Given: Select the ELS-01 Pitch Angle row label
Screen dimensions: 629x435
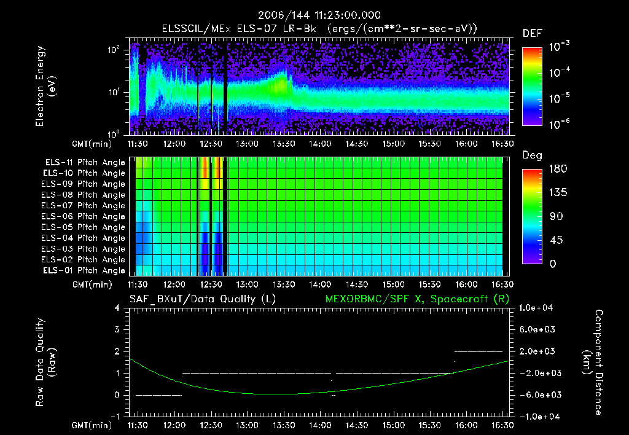Looking at the screenshot, I should click(84, 270).
